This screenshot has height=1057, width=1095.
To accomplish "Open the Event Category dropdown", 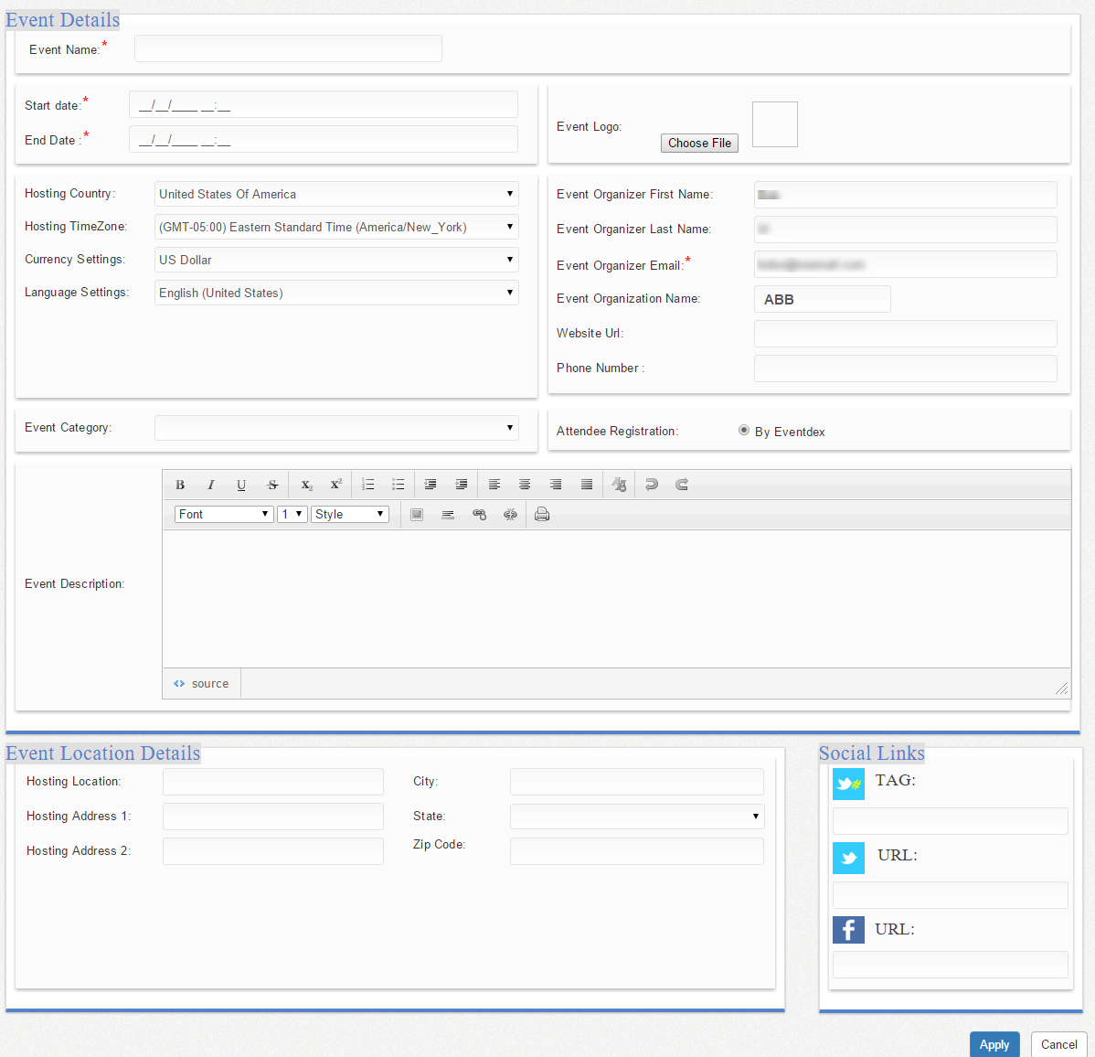I will 335,428.
